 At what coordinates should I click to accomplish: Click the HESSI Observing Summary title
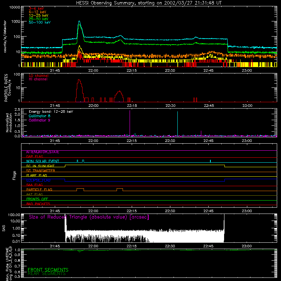pyautogui.click(x=149, y=3)
